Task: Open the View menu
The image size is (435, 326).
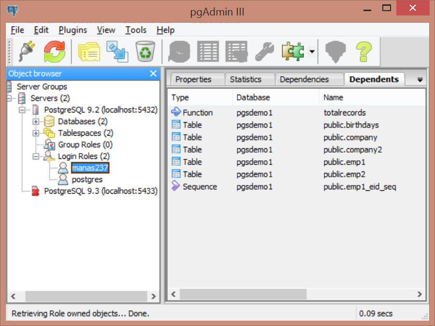Action: tap(106, 30)
